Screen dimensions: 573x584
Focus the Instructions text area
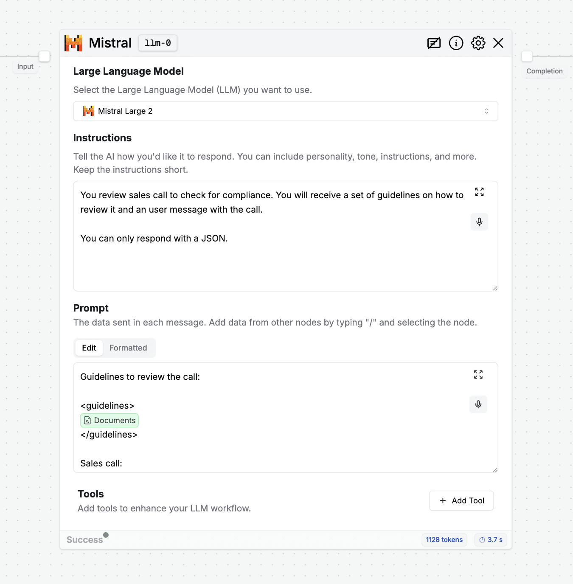tap(286, 236)
